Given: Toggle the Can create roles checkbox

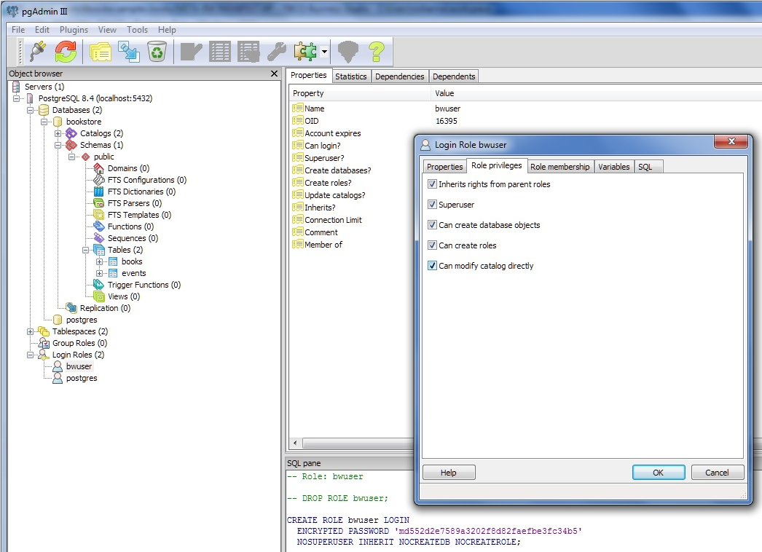Looking at the screenshot, I should (x=432, y=245).
